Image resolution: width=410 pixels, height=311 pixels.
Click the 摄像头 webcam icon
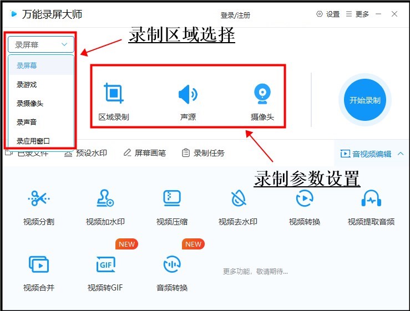(262, 94)
